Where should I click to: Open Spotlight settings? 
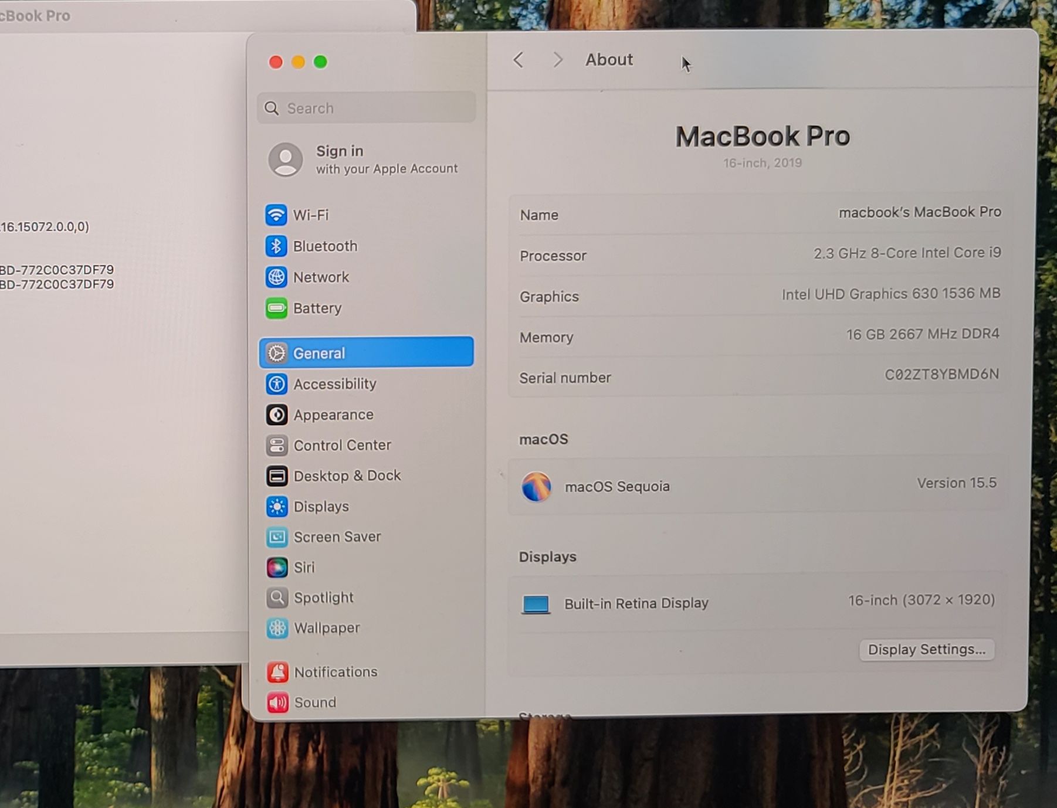tap(323, 597)
